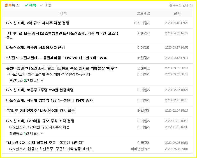Click date 2023.04.03 16:17
The width and height of the screenshot is (197, 158).
(177, 33)
